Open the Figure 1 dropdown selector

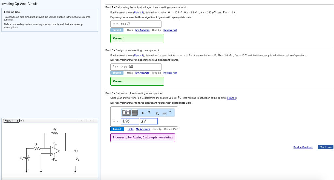[x=11, y=121]
